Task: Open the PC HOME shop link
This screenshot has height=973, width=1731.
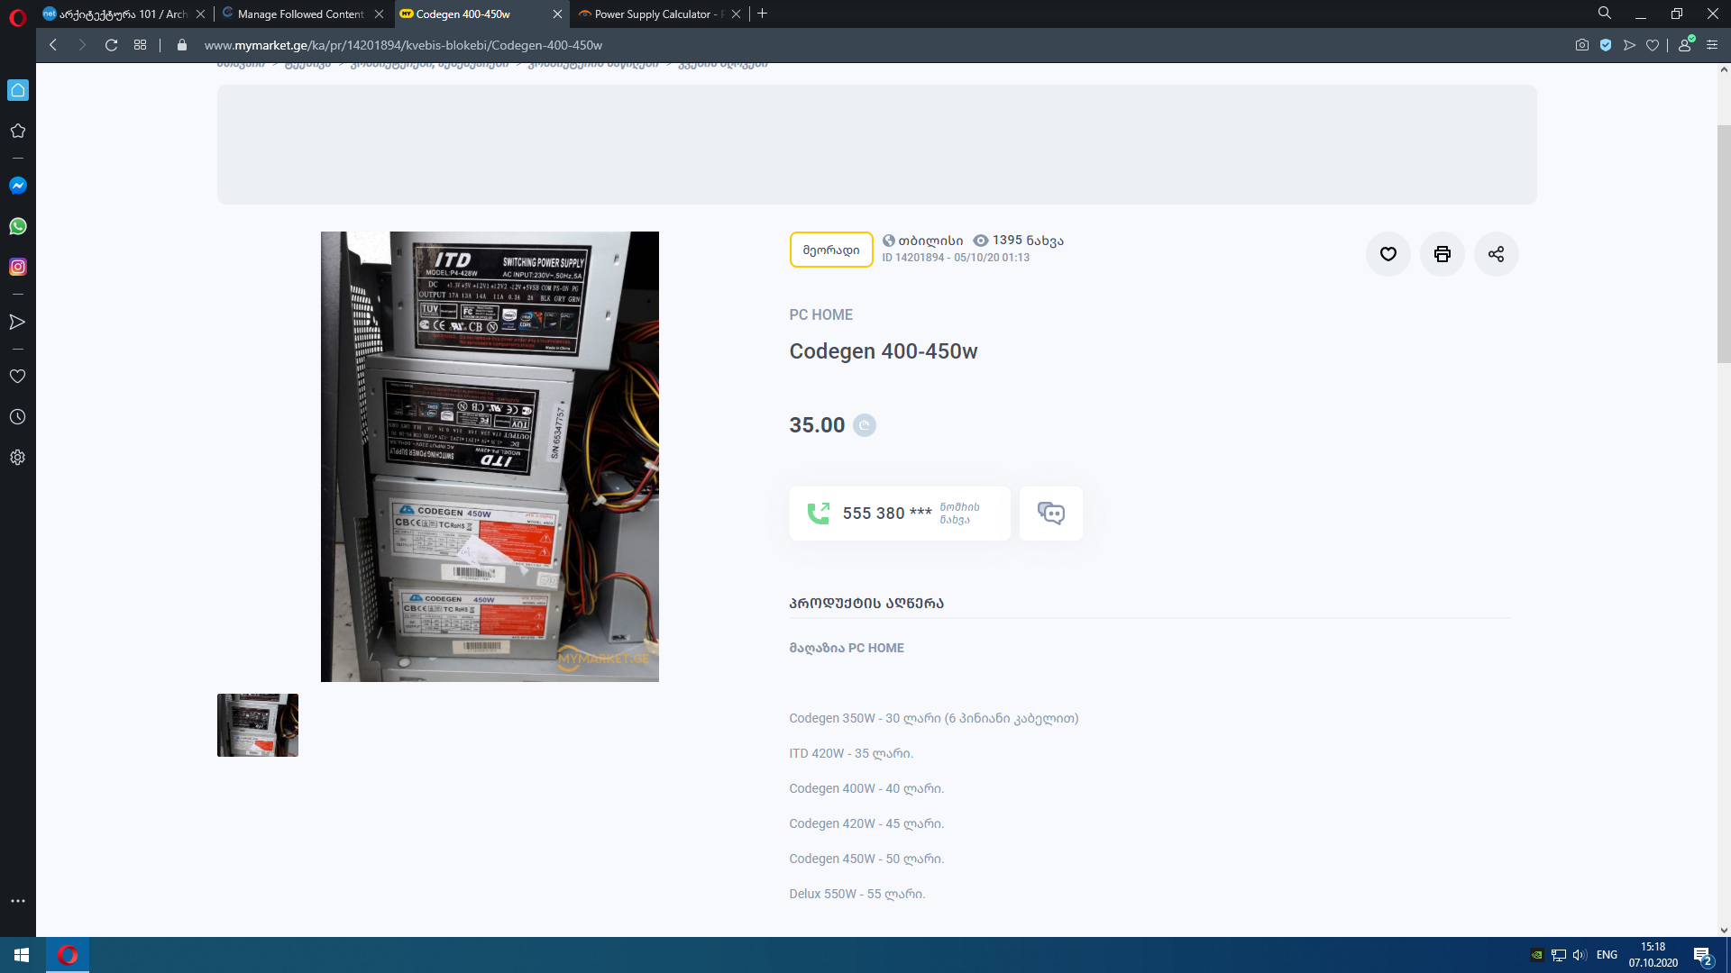Action: pos(820,314)
